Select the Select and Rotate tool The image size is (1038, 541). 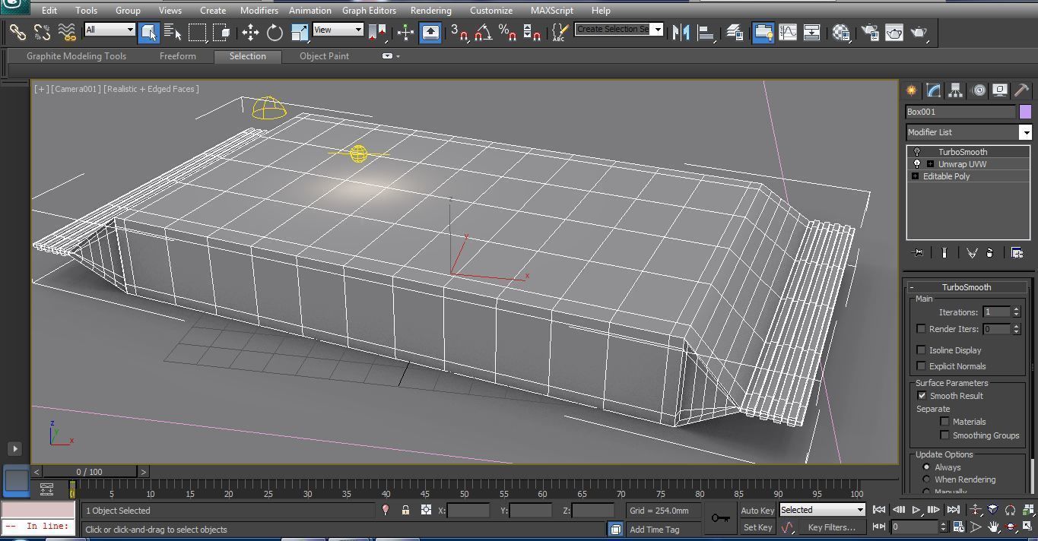(x=275, y=32)
